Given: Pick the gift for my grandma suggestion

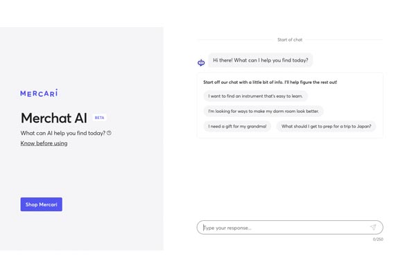Looking at the screenshot, I should [237, 126].
